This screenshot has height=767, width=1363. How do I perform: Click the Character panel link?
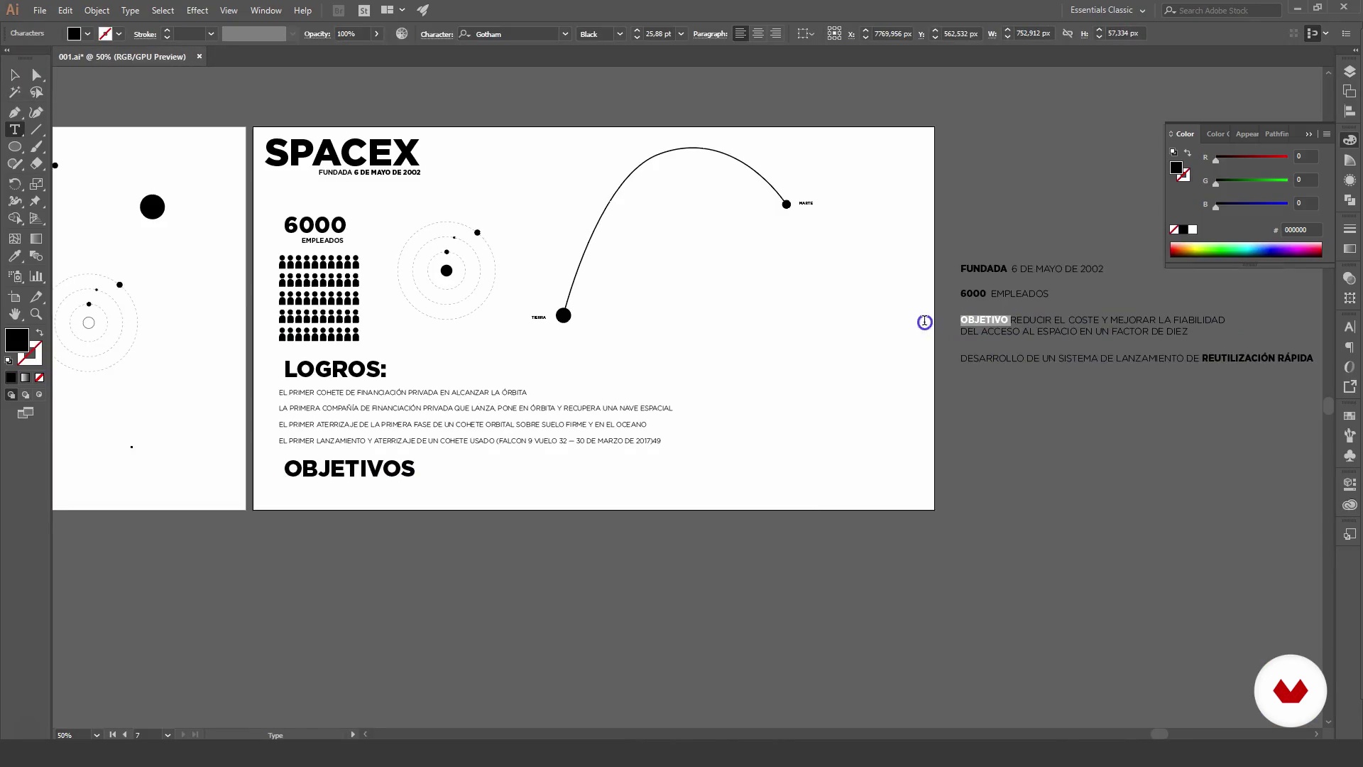[437, 34]
